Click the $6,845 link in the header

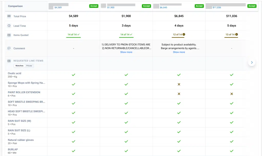click(x=163, y=7)
